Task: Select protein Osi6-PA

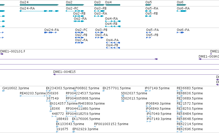Action: pyautogui.click(x=180, y=32)
